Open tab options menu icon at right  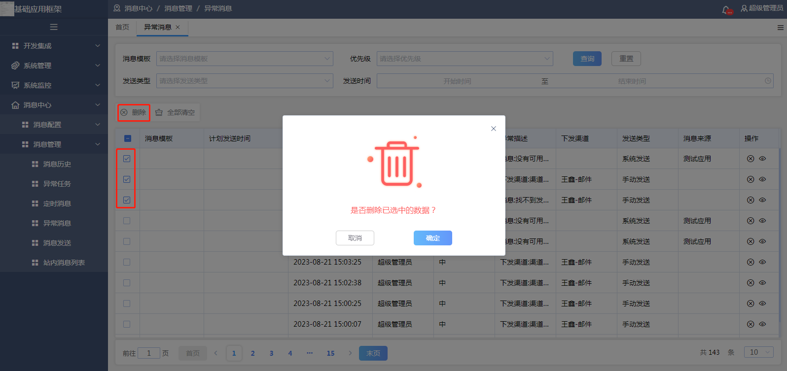coord(780,28)
